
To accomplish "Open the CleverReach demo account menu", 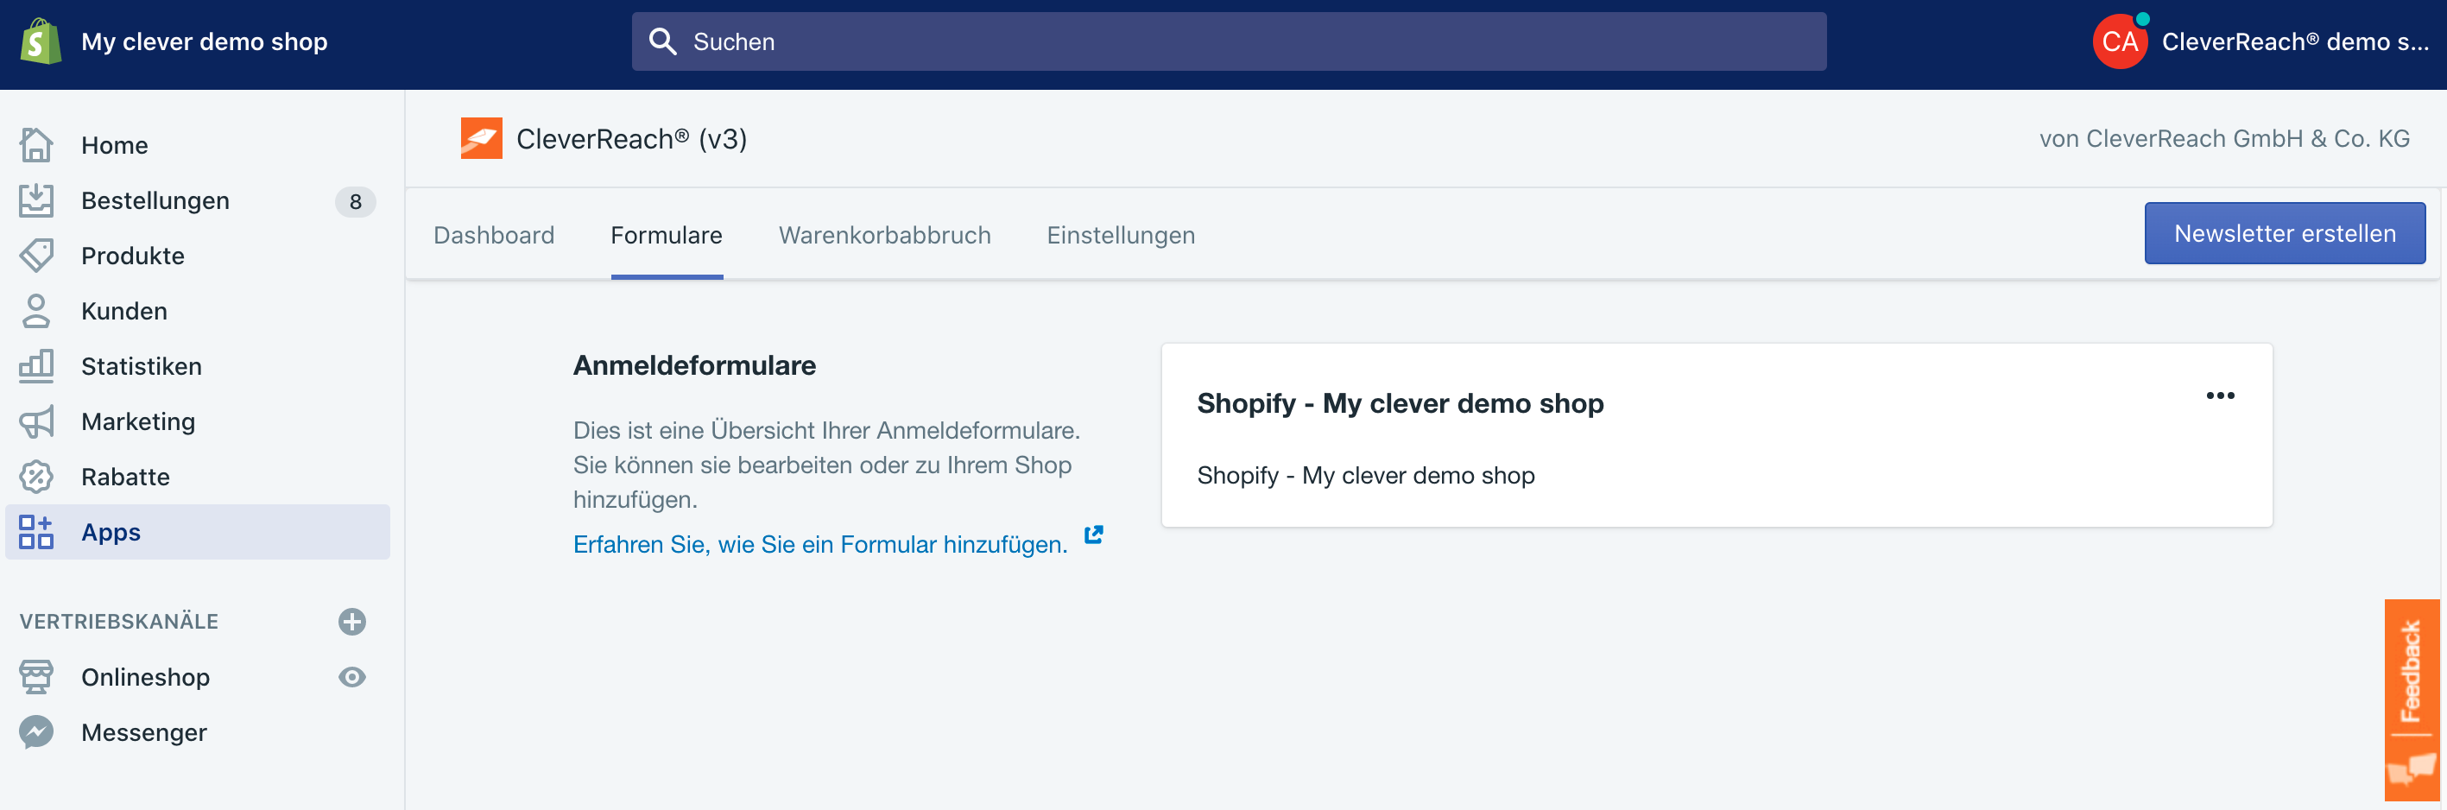I will pyautogui.click(x=2261, y=41).
